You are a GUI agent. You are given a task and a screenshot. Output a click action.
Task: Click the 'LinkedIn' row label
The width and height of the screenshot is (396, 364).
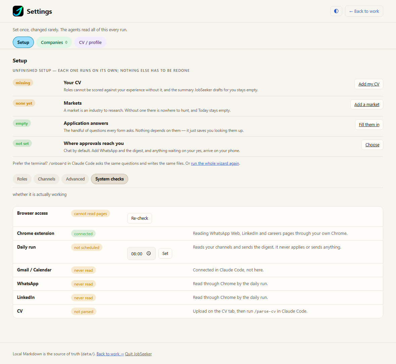point(26,297)
